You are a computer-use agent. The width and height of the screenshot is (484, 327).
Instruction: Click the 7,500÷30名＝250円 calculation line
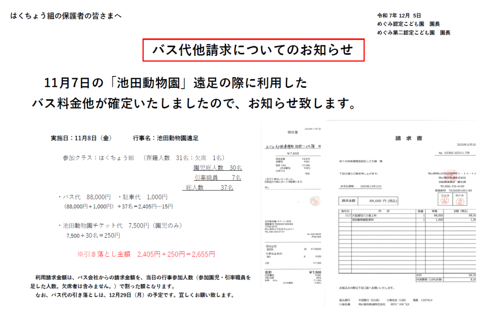[x=93, y=235]
